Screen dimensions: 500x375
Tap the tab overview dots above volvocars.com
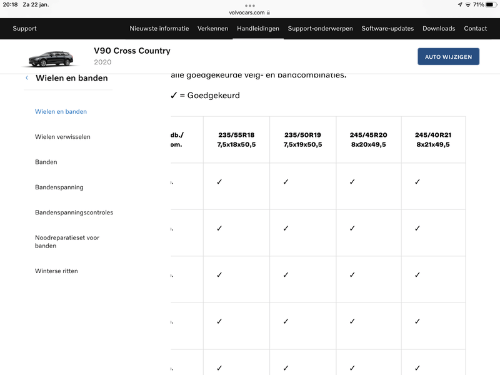click(250, 5)
